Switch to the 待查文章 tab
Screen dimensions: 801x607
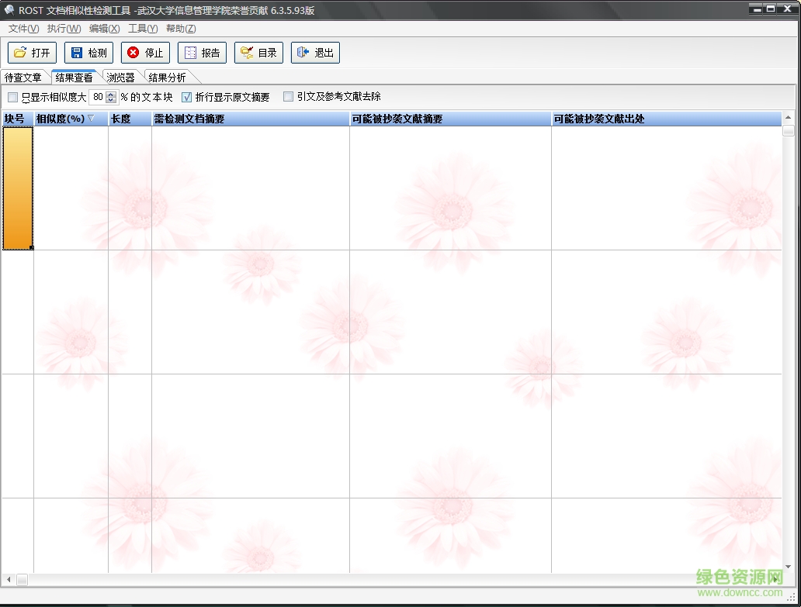[23, 78]
